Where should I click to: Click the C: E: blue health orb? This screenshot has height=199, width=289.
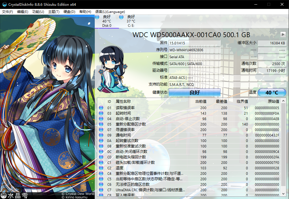tap(121, 17)
